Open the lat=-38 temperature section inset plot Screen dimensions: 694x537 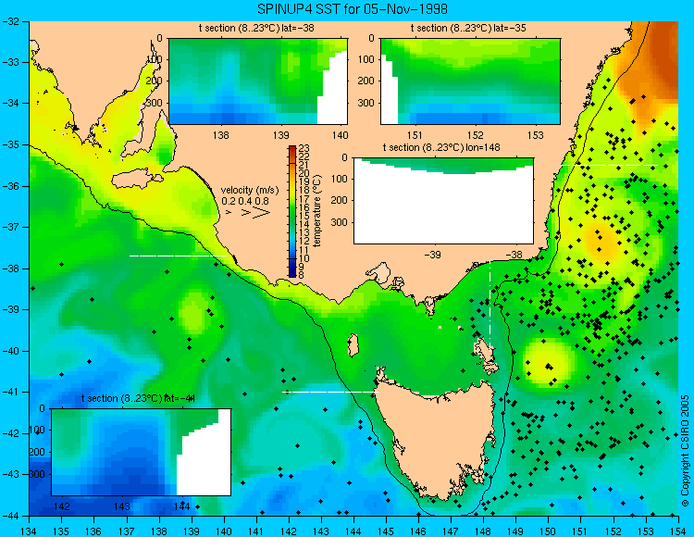point(258,81)
